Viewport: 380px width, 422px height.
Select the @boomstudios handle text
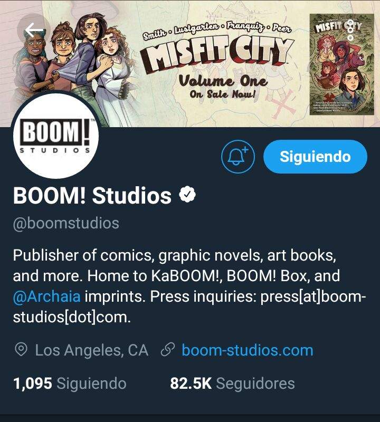66,223
